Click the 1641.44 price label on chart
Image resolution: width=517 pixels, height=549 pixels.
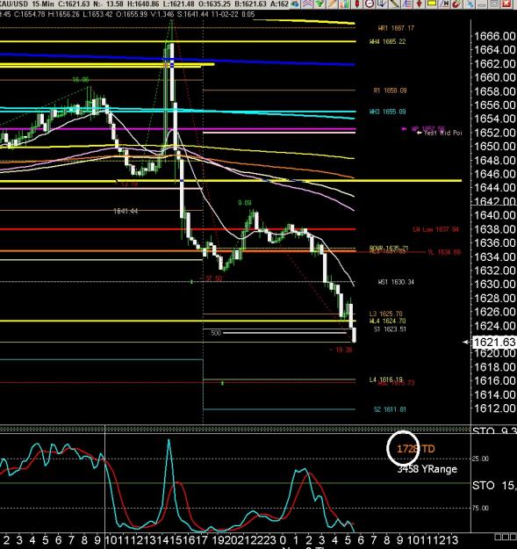pos(126,211)
